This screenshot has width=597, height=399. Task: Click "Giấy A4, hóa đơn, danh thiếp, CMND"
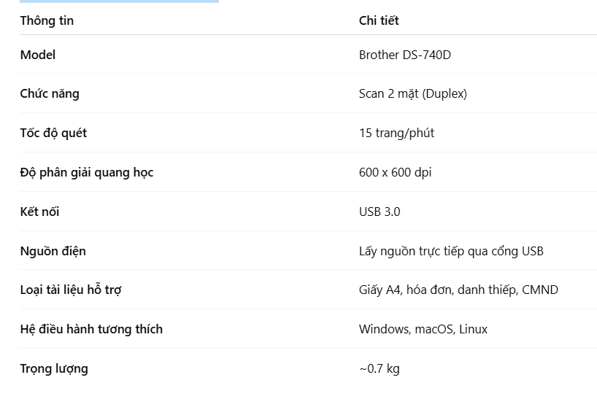coord(458,290)
